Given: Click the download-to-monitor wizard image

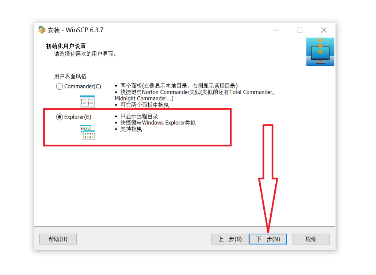Looking at the screenshot, I should [x=320, y=52].
